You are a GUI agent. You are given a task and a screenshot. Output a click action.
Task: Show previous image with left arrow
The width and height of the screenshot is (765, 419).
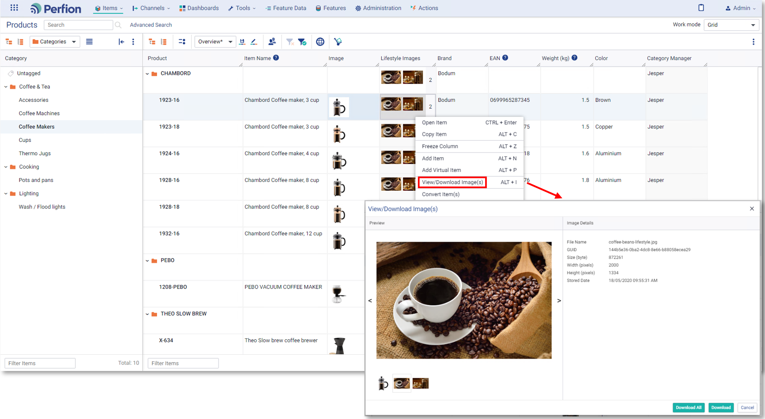point(370,301)
